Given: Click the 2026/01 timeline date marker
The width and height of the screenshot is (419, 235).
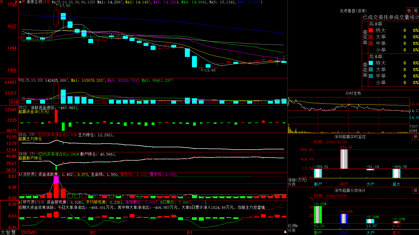Looking at the screenshot, I should [30, 232].
